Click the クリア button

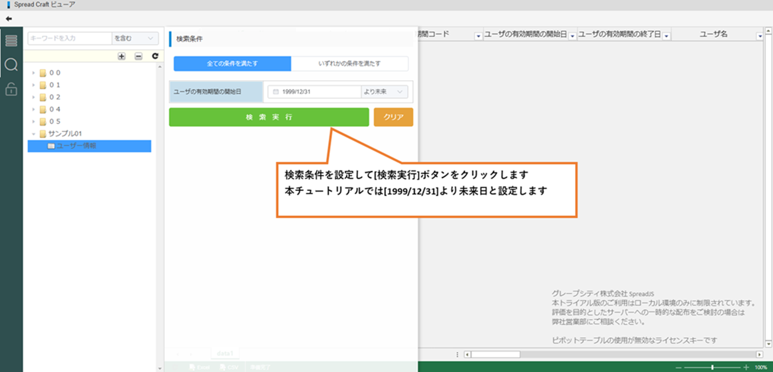393,117
